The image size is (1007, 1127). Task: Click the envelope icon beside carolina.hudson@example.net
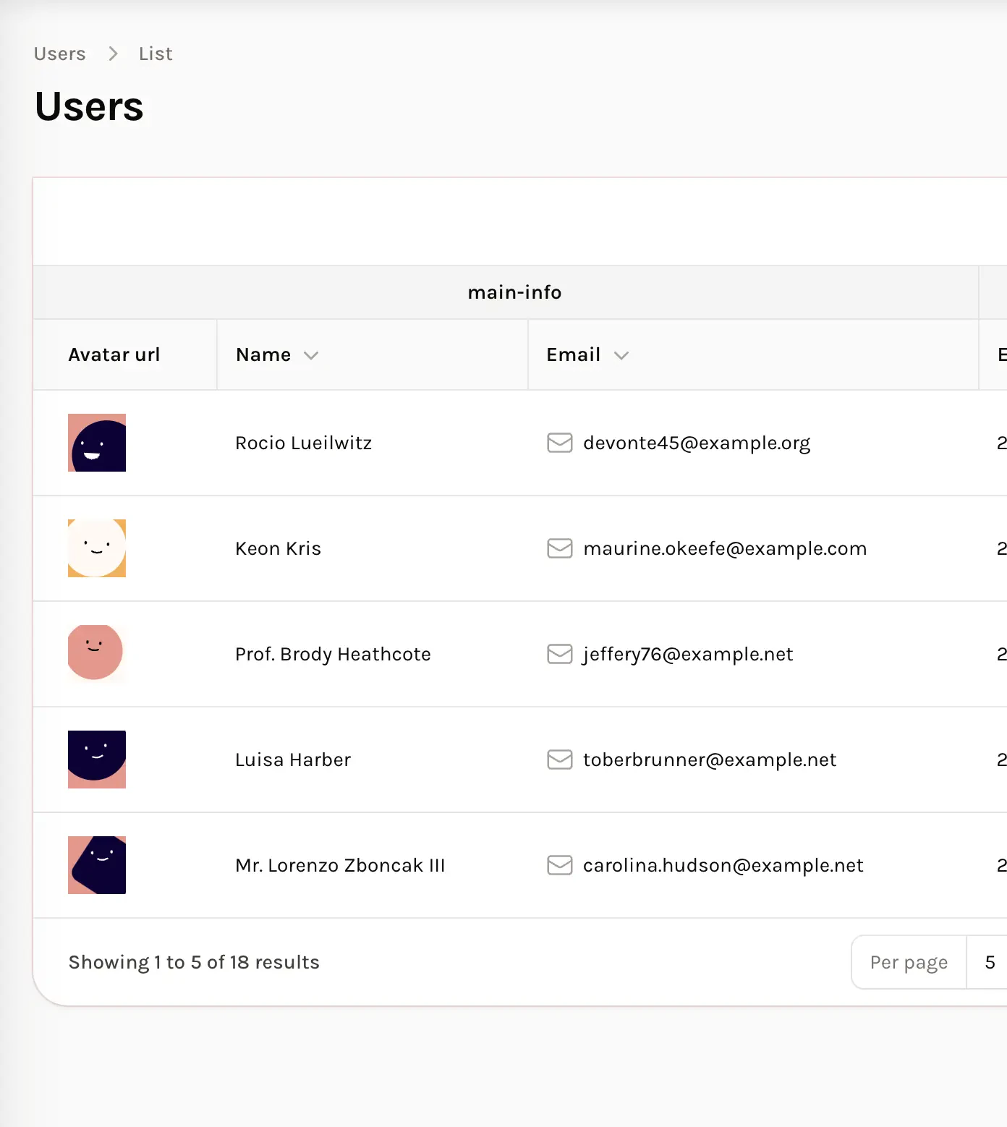(559, 865)
